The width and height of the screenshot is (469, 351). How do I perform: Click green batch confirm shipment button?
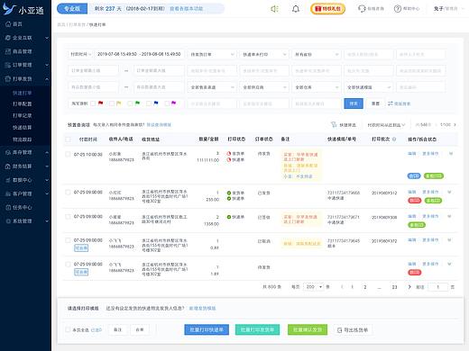click(308, 329)
